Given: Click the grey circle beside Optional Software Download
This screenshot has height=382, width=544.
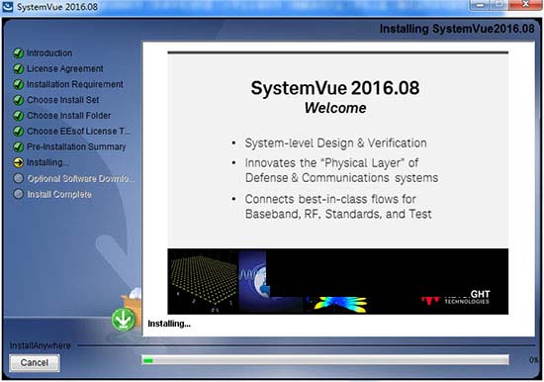Looking at the screenshot, I should click(x=18, y=178).
